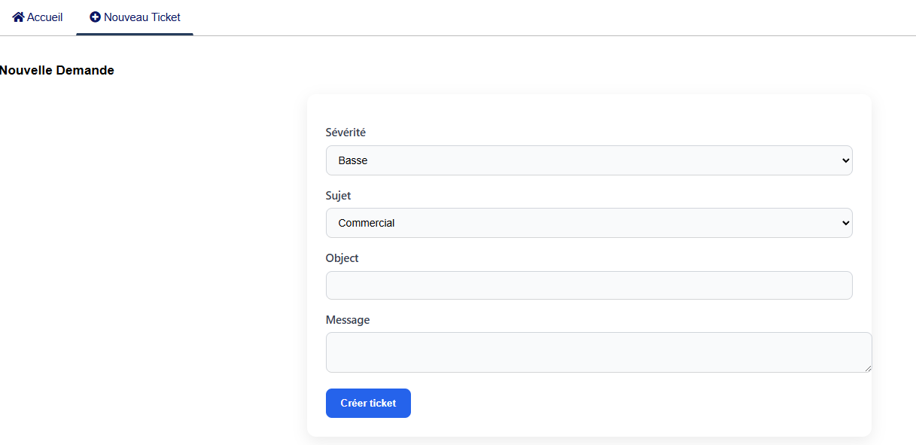Click inside the Message textarea
Viewport: 916px width, 445px height.
598,352
